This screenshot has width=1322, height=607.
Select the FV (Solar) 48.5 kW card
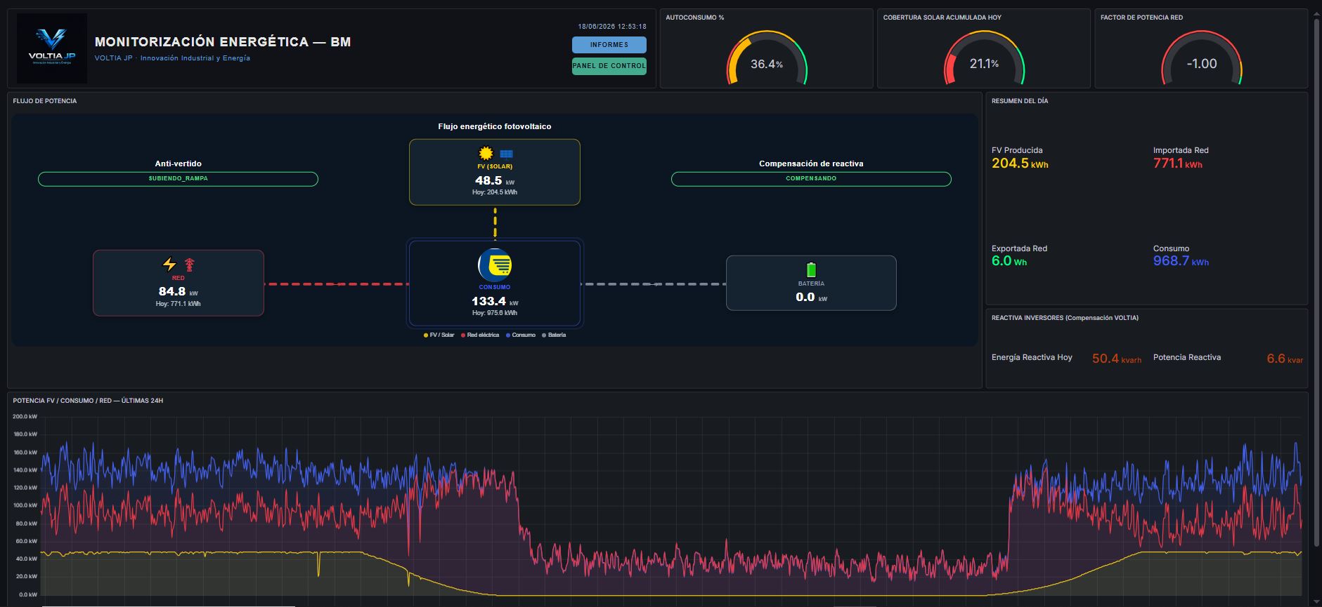coord(495,172)
